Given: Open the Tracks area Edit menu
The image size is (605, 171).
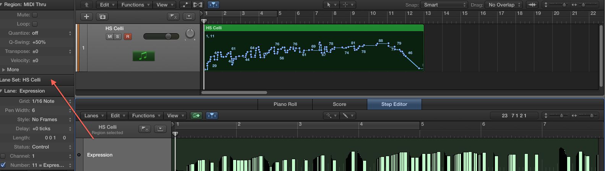Looking at the screenshot, I should [107, 5].
